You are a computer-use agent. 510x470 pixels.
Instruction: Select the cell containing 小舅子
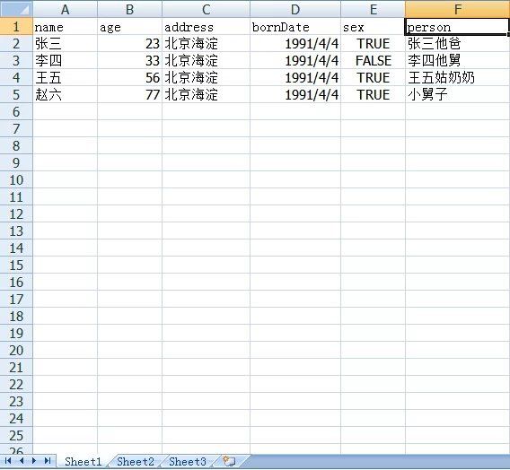457,94
